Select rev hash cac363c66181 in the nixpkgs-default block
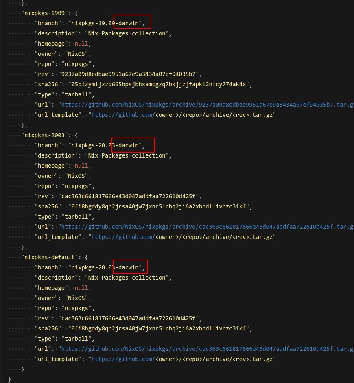Viewport: 354px width, 383px height. (129, 319)
